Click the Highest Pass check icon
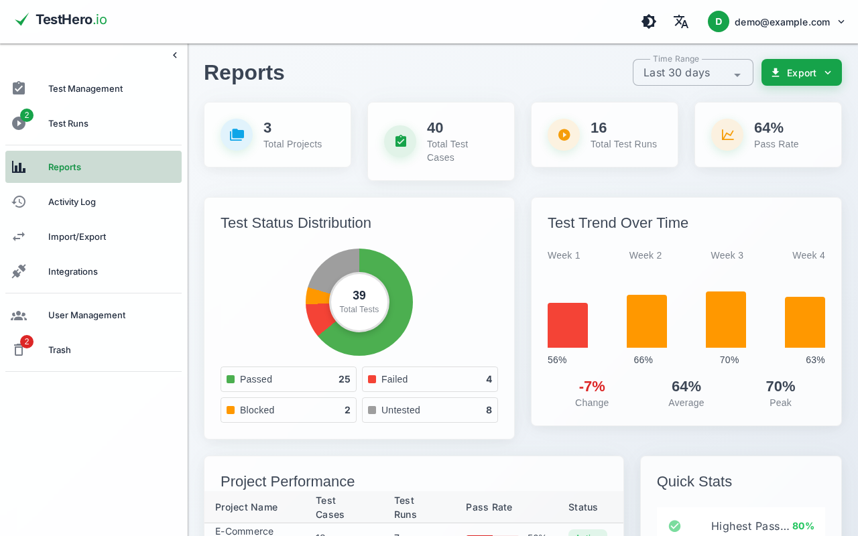Image resolution: width=858 pixels, height=536 pixels. (674, 526)
